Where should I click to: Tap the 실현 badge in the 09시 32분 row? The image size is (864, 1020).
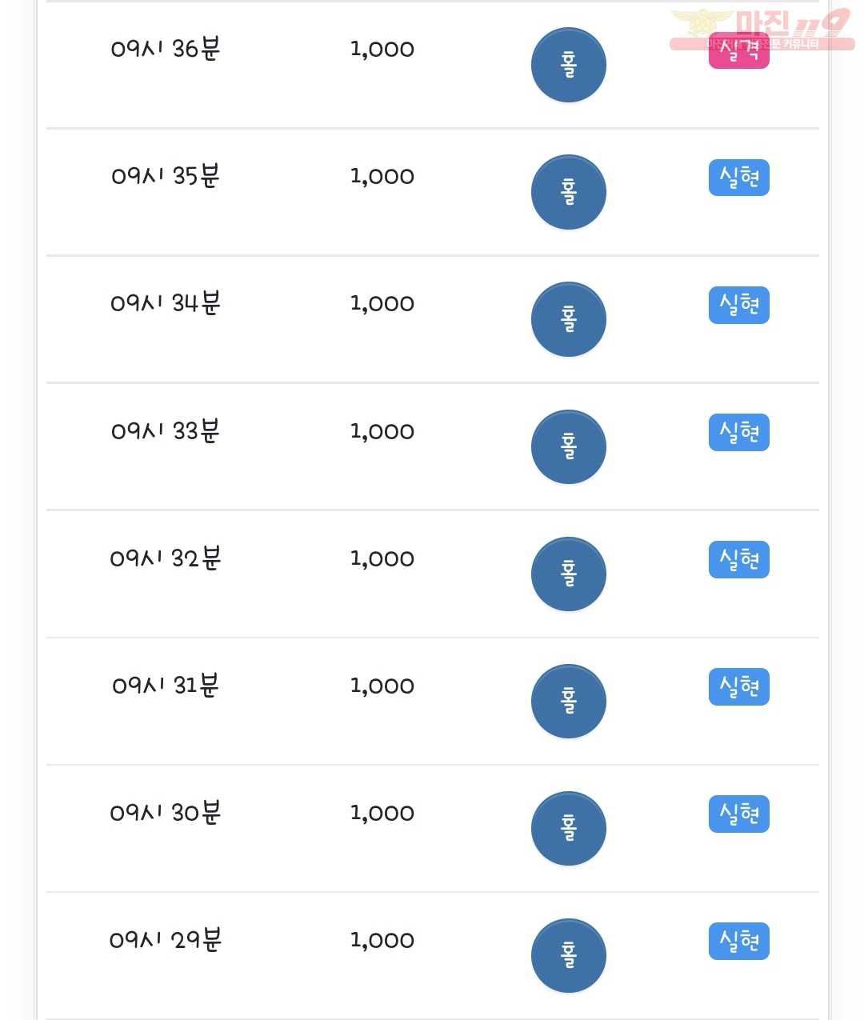[739, 559]
